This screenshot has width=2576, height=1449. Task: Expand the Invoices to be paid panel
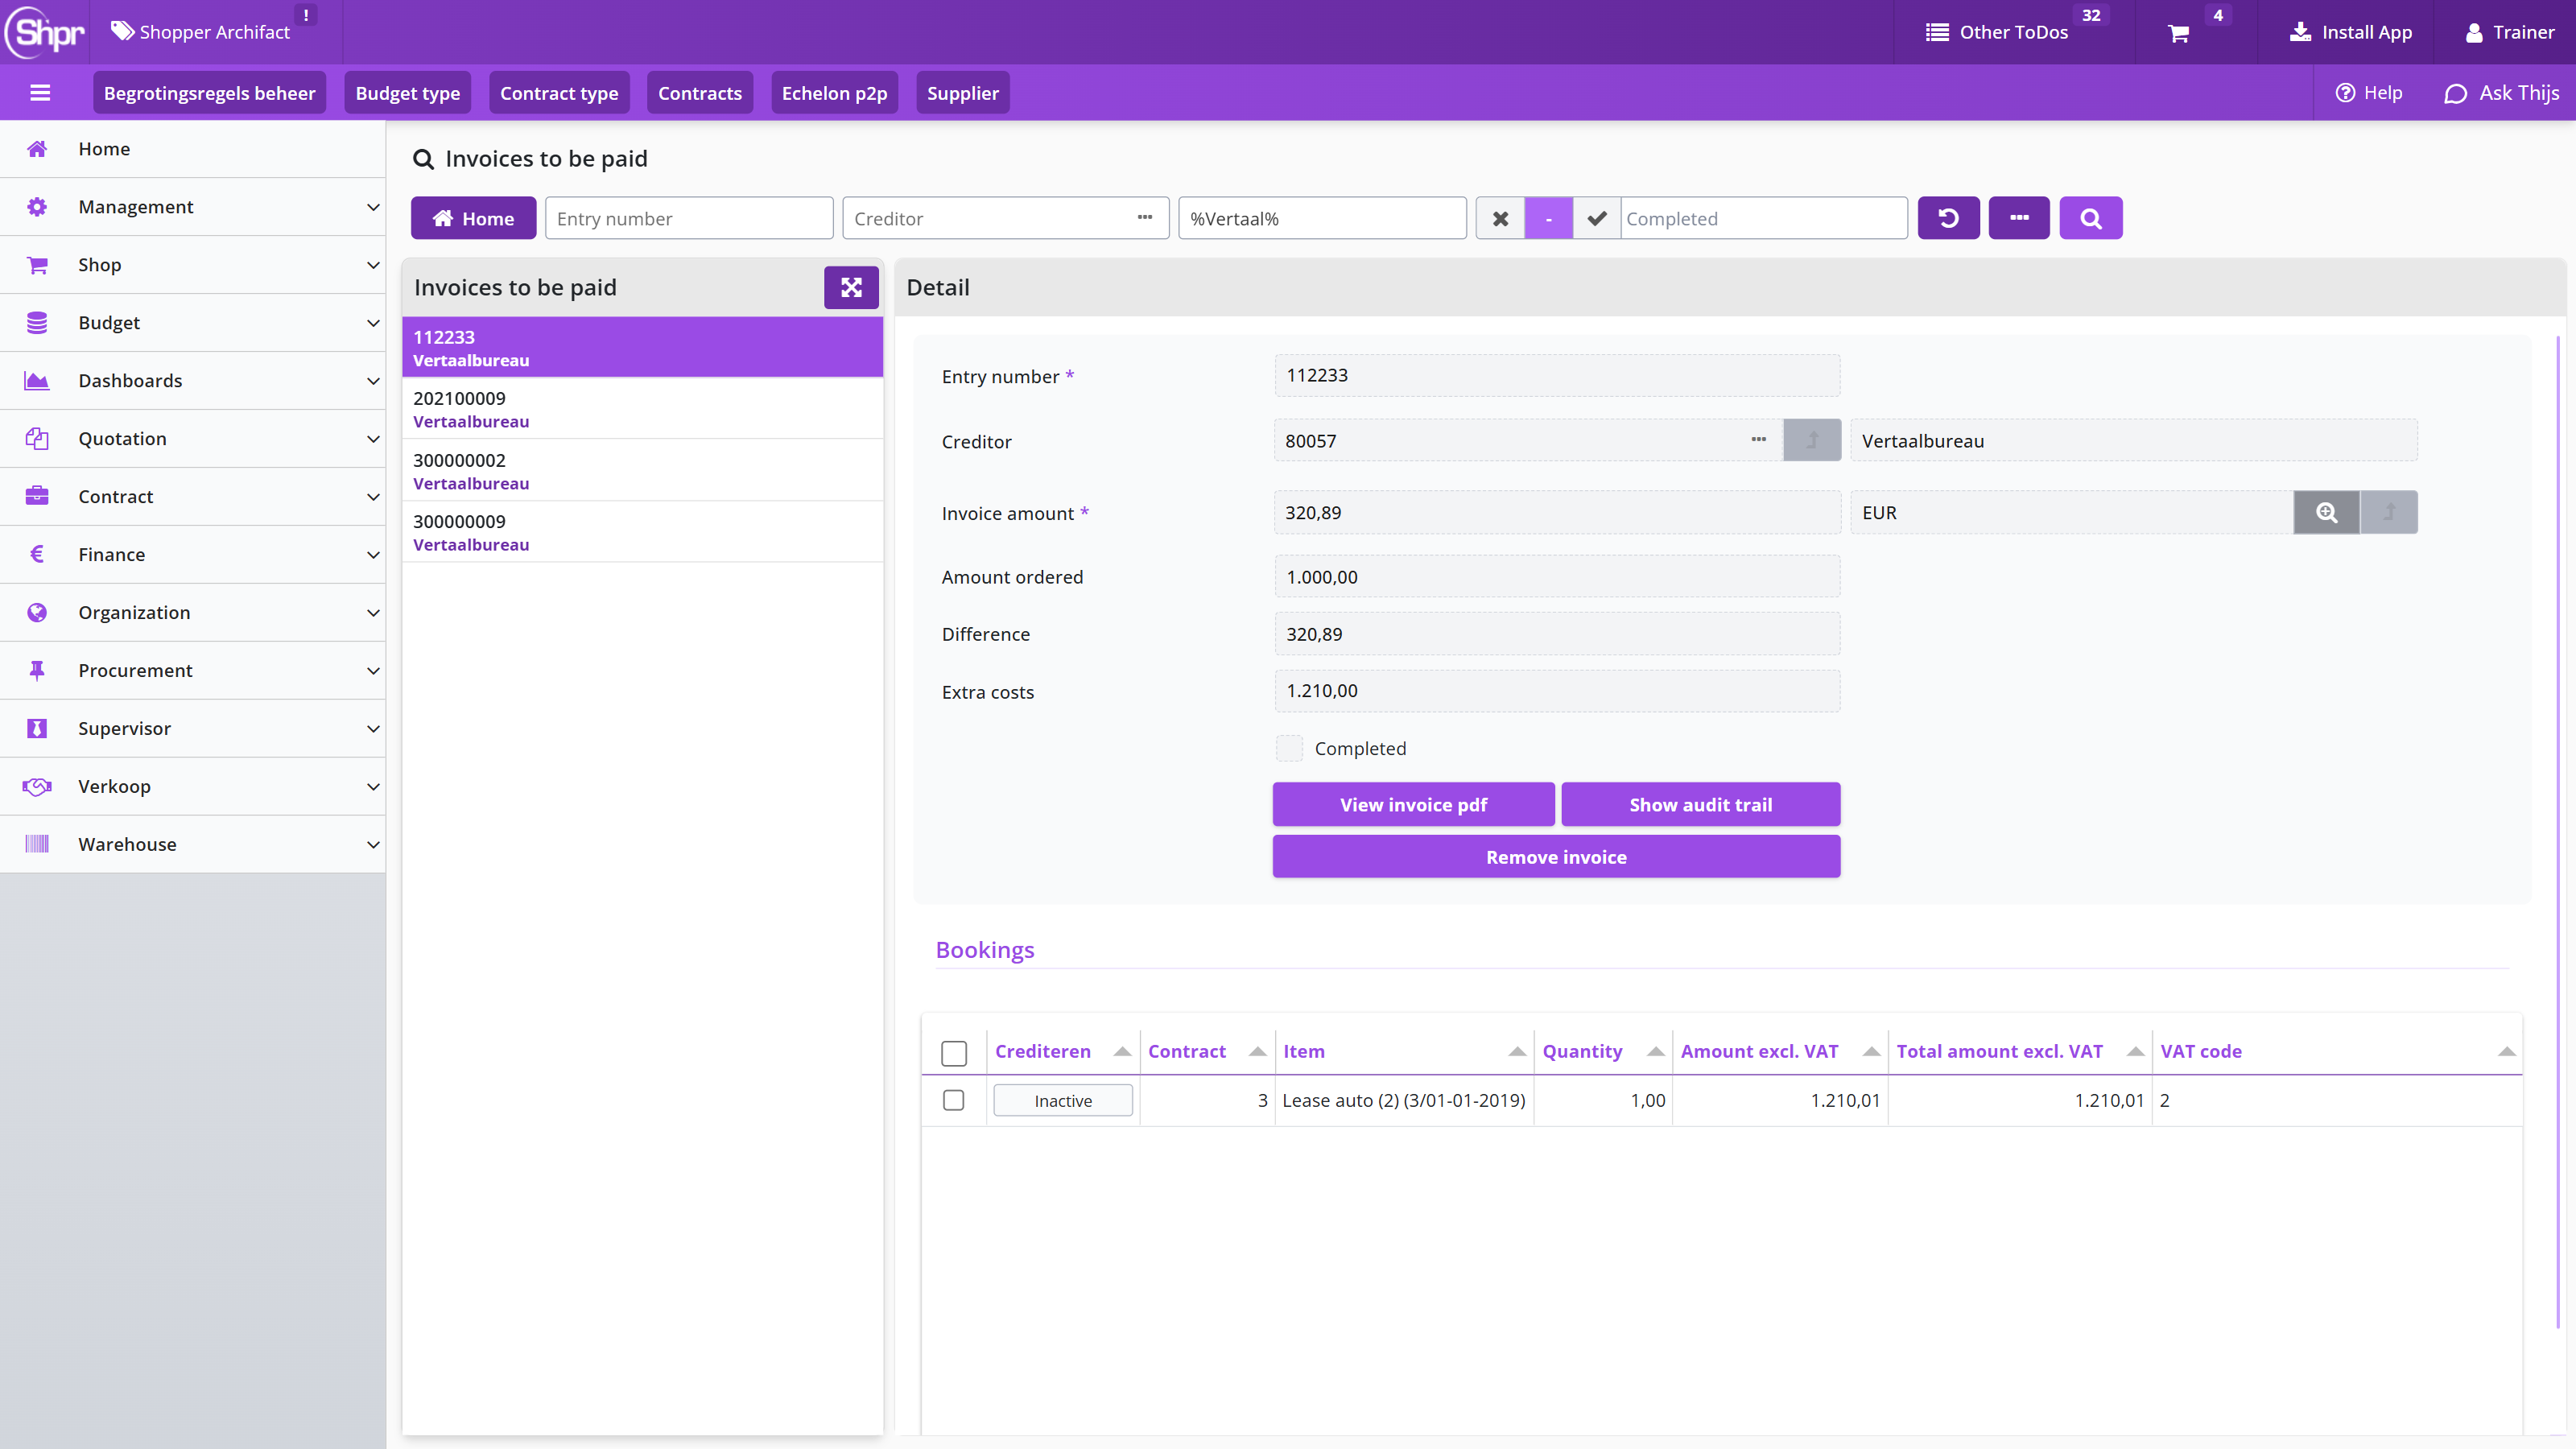coord(851,288)
